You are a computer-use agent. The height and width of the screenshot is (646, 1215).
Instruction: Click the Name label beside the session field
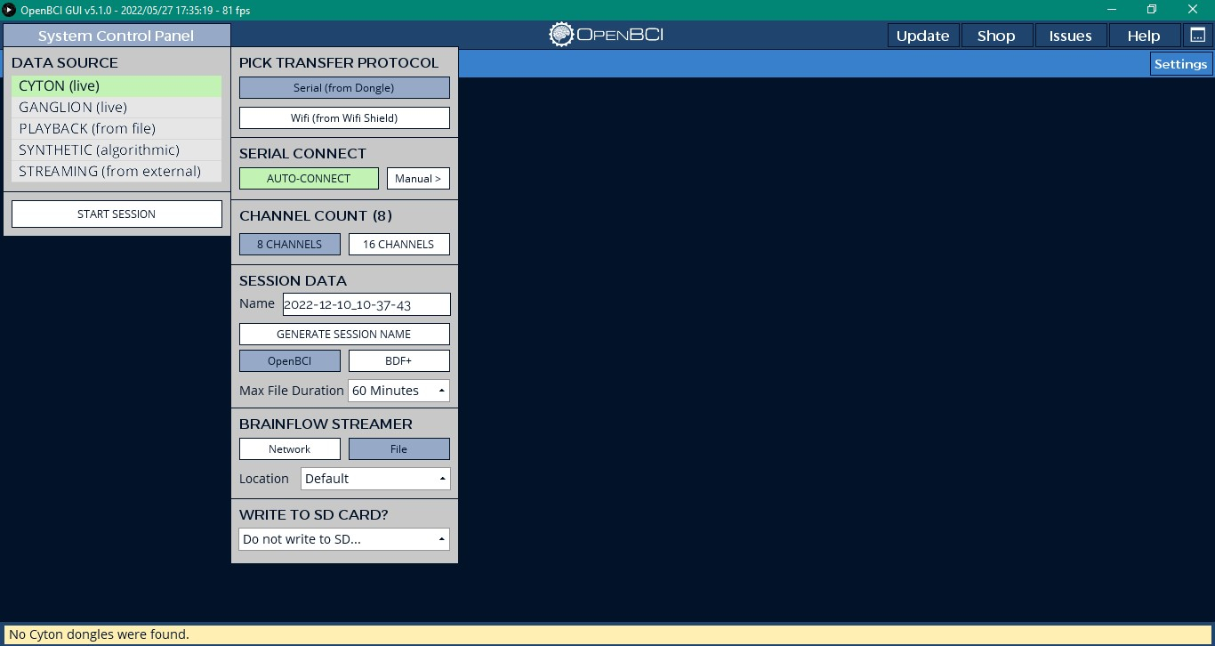coord(257,304)
